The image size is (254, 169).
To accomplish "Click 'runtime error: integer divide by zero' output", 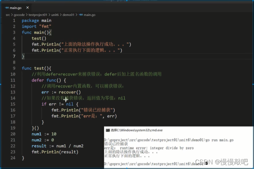I will click(x=157, y=148).
